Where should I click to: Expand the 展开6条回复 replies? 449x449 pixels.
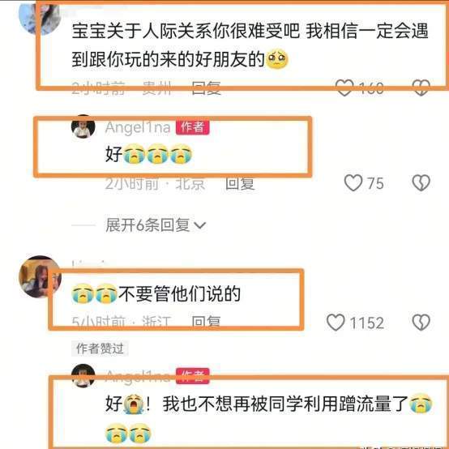148,225
